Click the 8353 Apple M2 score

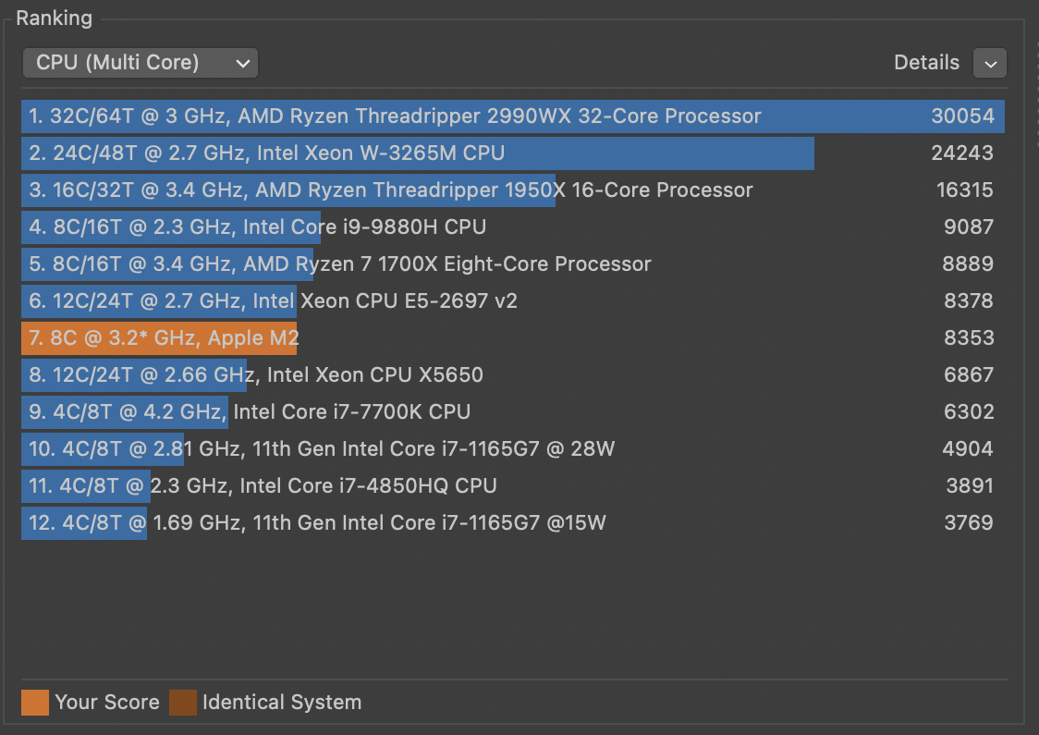(x=968, y=338)
